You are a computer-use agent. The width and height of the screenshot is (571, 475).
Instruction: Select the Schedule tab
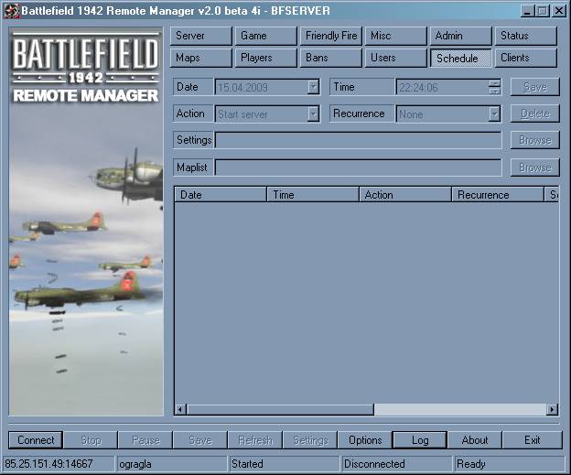(460, 58)
